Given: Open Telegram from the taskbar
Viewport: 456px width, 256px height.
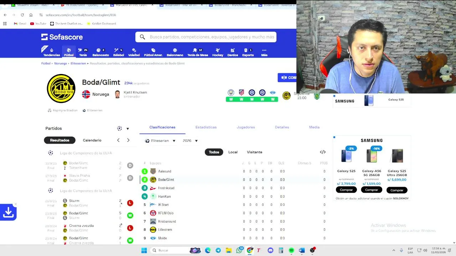Looking at the screenshot, I should point(218,250).
